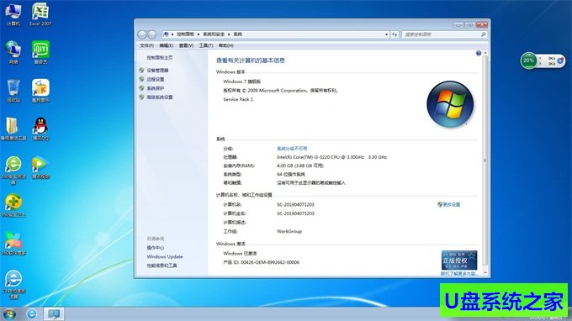Open the Computer desktop icon
This screenshot has width=572, height=321.
(13, 14)
